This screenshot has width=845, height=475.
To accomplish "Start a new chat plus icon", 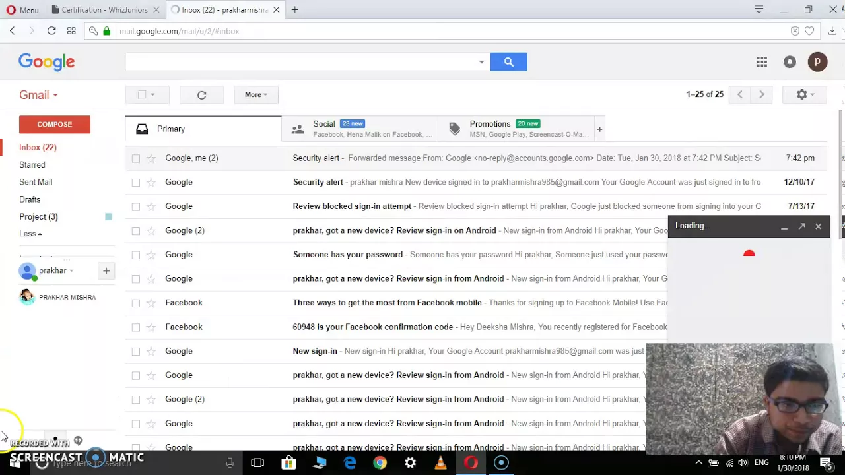I will click(106, 270).
